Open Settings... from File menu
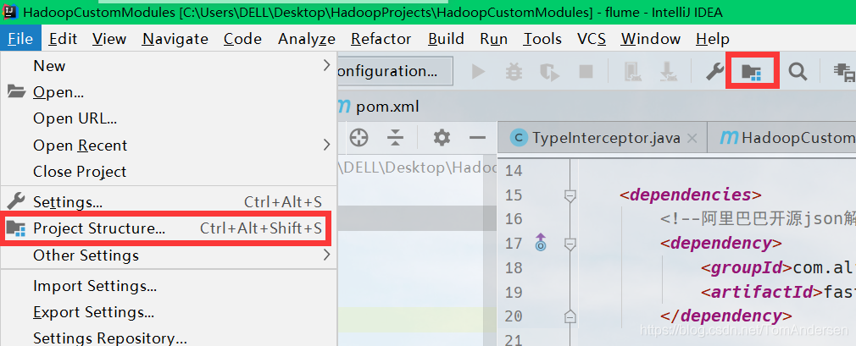The height and width of the screenshot is (346, 856). [169, 202]
